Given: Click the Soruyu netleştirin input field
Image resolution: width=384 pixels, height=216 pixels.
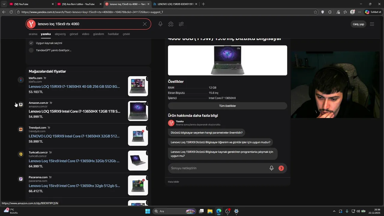Looking at the screenshot, I should (x=219, y=168).
